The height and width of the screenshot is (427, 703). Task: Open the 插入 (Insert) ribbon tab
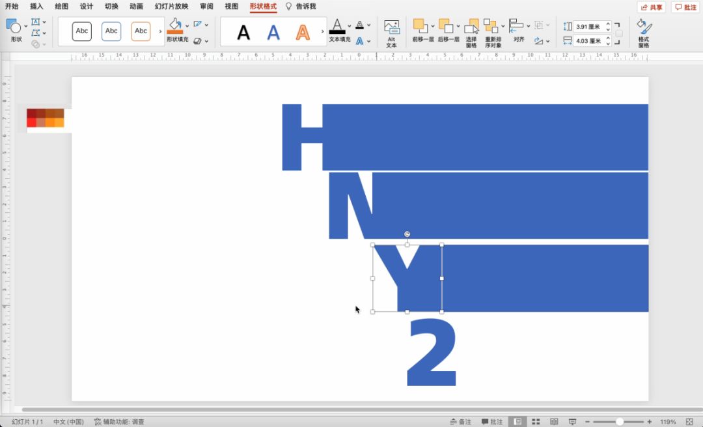(36, 7)
